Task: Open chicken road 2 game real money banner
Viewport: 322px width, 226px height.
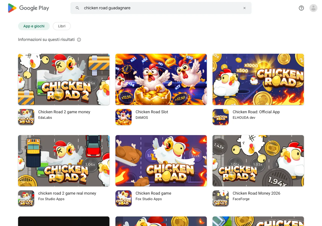Action: [x=64, y=161]
